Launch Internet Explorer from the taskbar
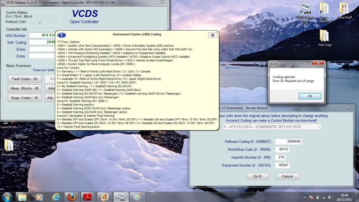Screen dimensions: 359x202 coord(56,197)
